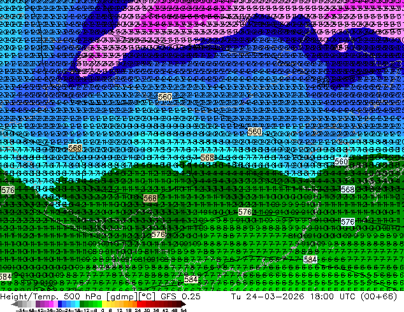The width and height of the screenshot is (404, 312).
Task: Select the bright yellow swatch in the legend
Action: 104,304
